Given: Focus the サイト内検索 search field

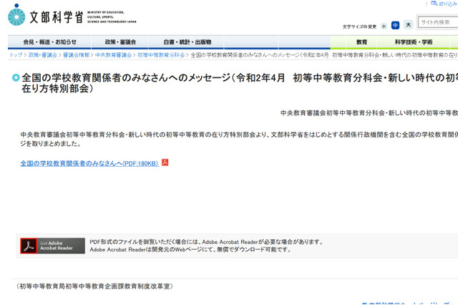Looking at the screenshot, I should (438, 22).
